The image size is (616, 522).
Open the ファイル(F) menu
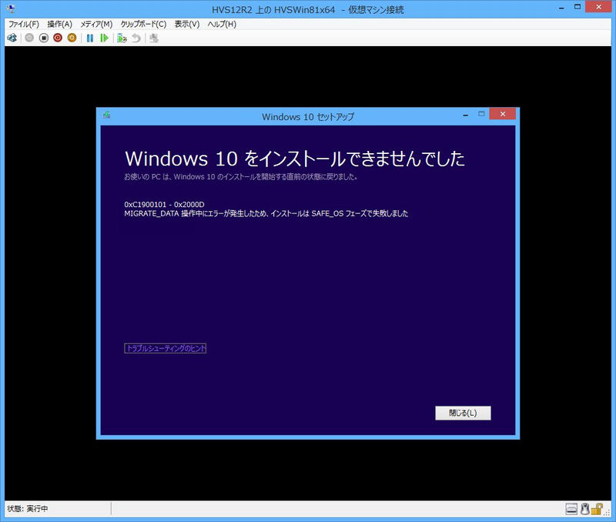[24, 25]
